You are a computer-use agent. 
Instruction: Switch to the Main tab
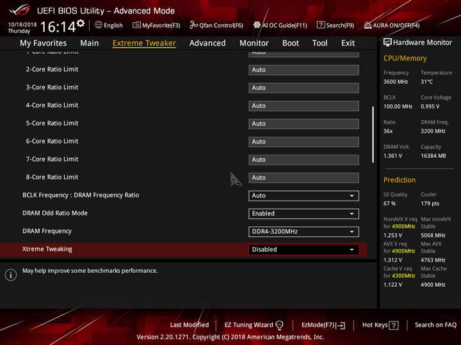point(90,43)
